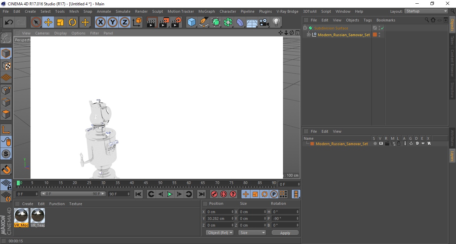Screen dimensions: 456x244
Task: Add a Light object
Action: [276, 22]
